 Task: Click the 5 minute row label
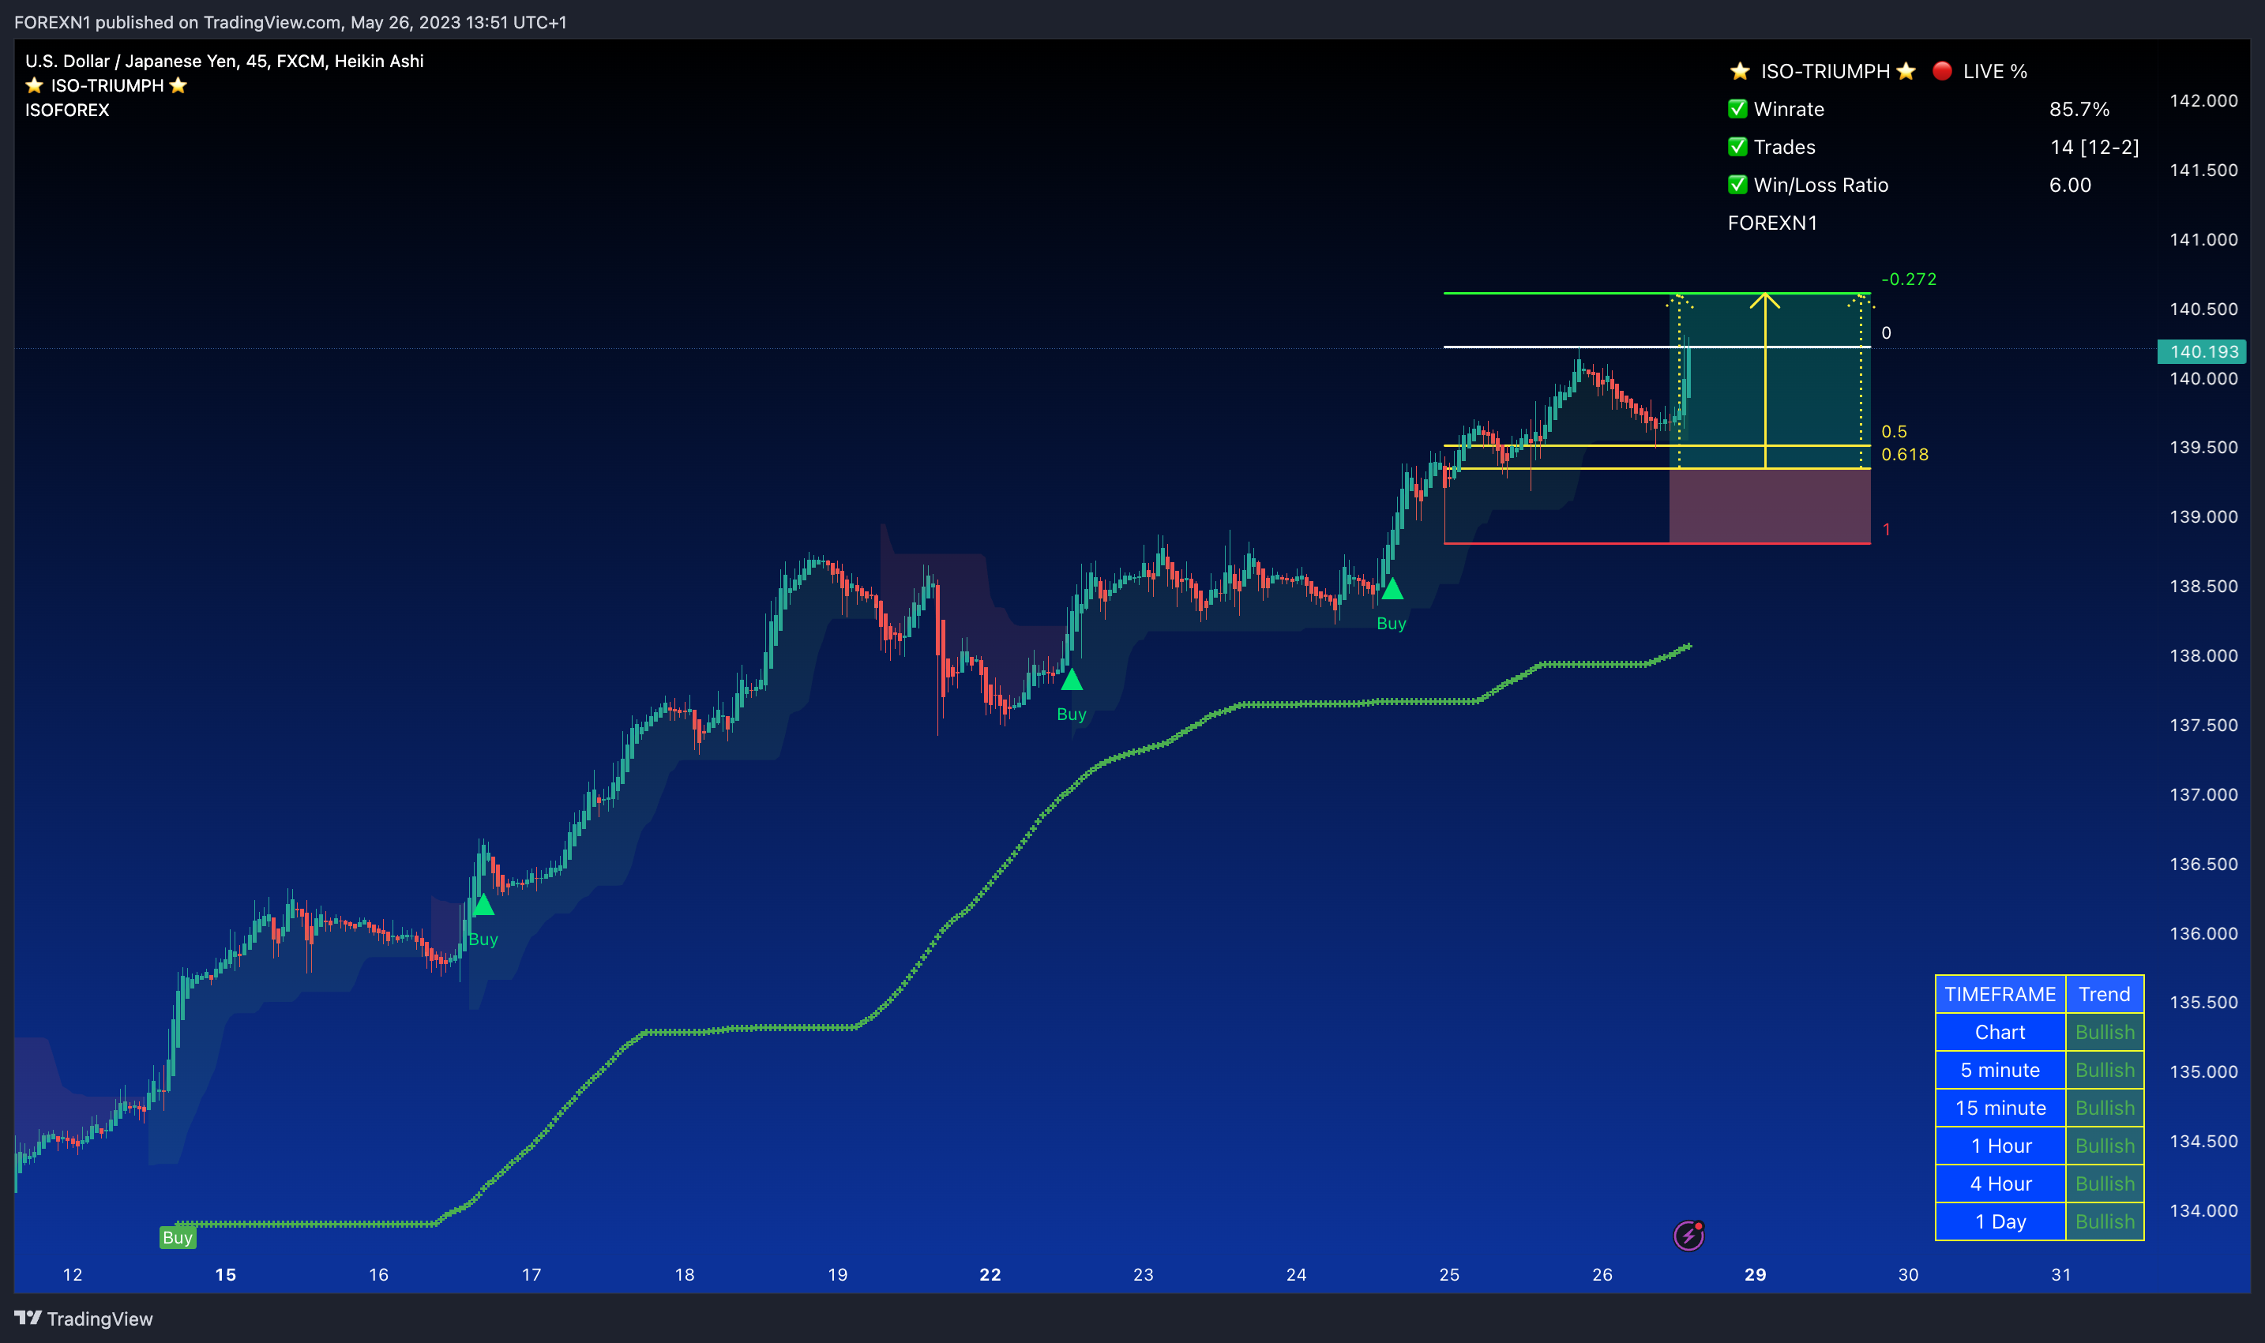point(2000,1071)
